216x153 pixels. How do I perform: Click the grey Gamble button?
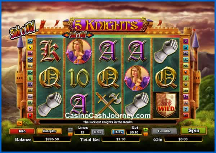tap(165, 131)
